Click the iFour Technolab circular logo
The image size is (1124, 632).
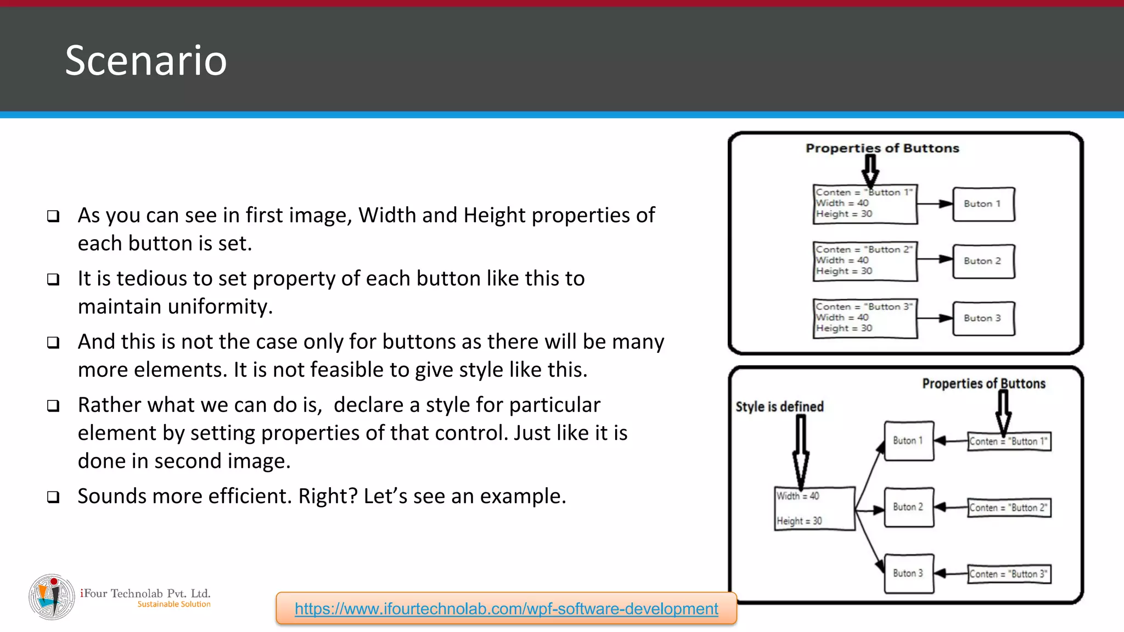52,597
